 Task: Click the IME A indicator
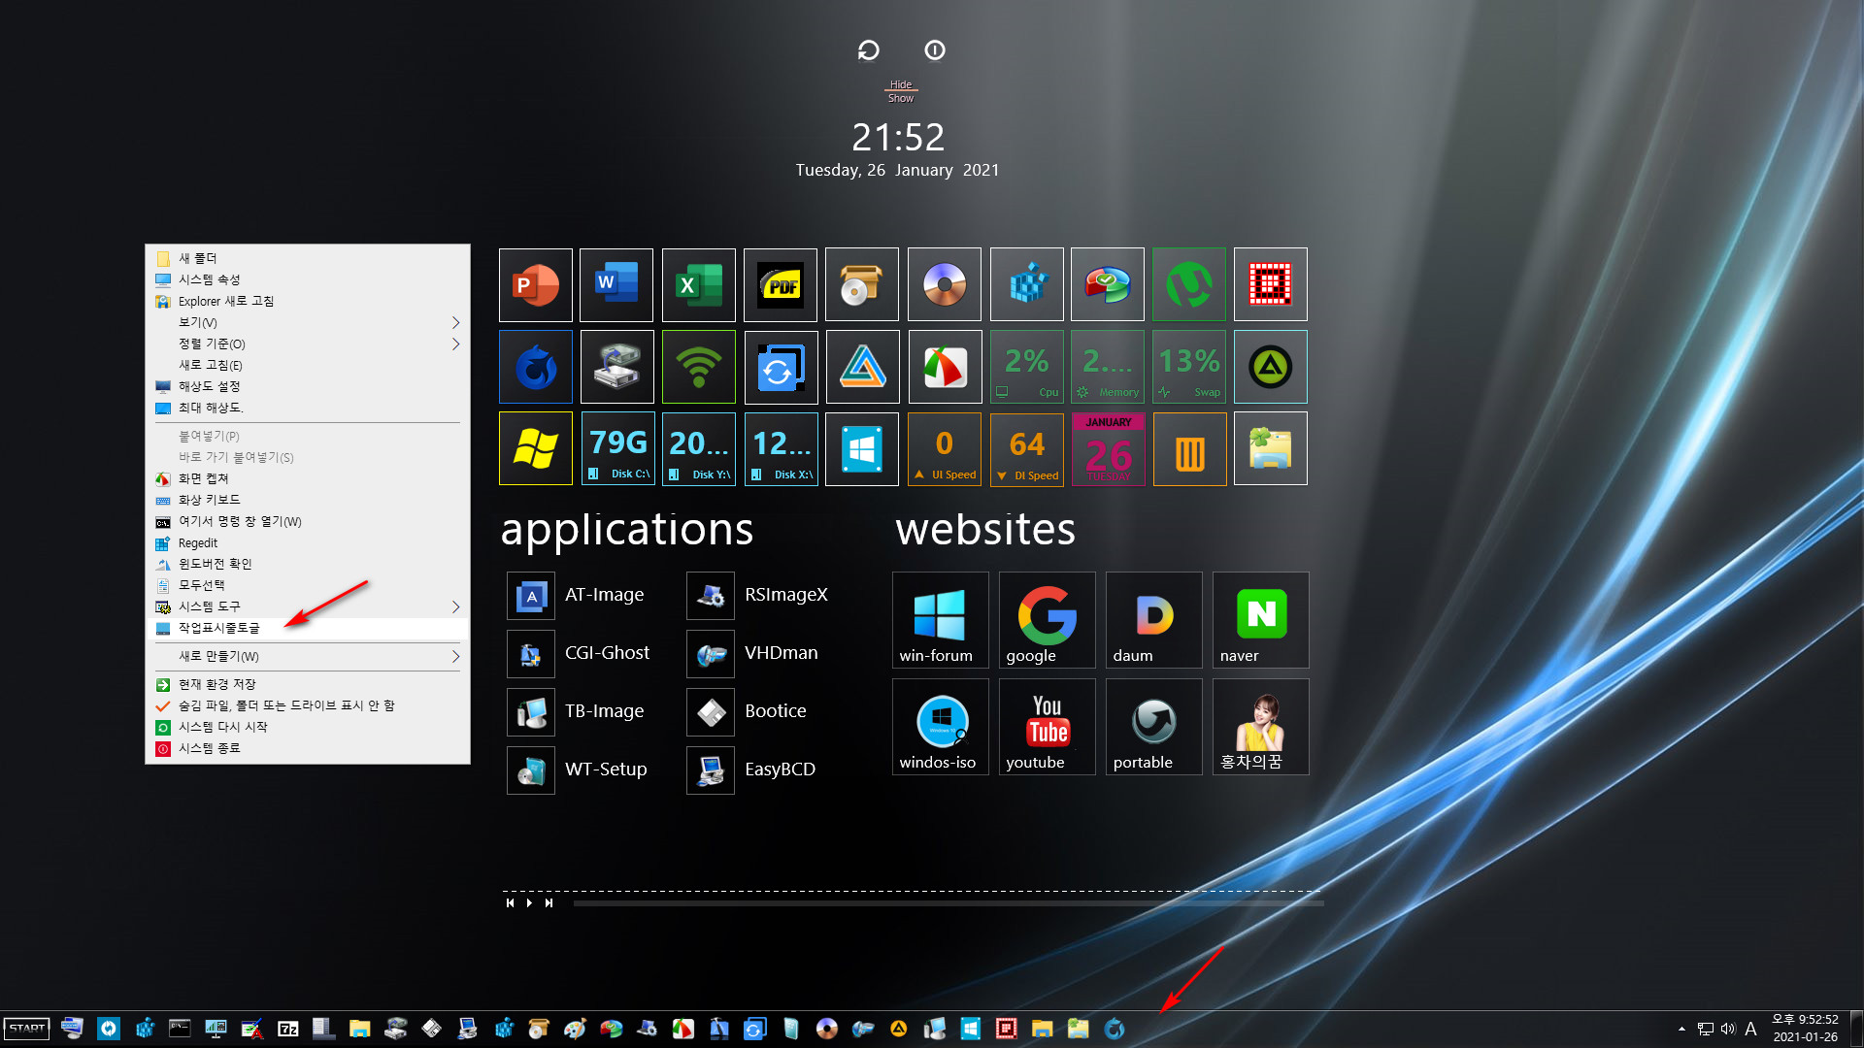[1750, 1029]
